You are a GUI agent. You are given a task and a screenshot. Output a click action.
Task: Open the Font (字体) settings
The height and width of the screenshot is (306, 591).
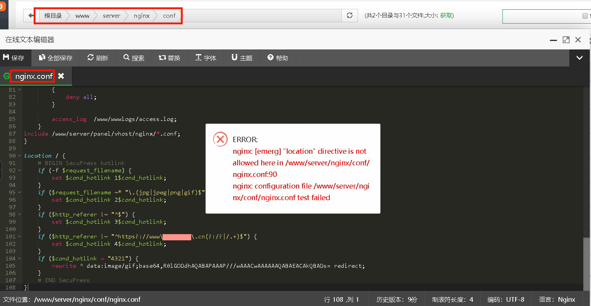click(x=206, y=58)
